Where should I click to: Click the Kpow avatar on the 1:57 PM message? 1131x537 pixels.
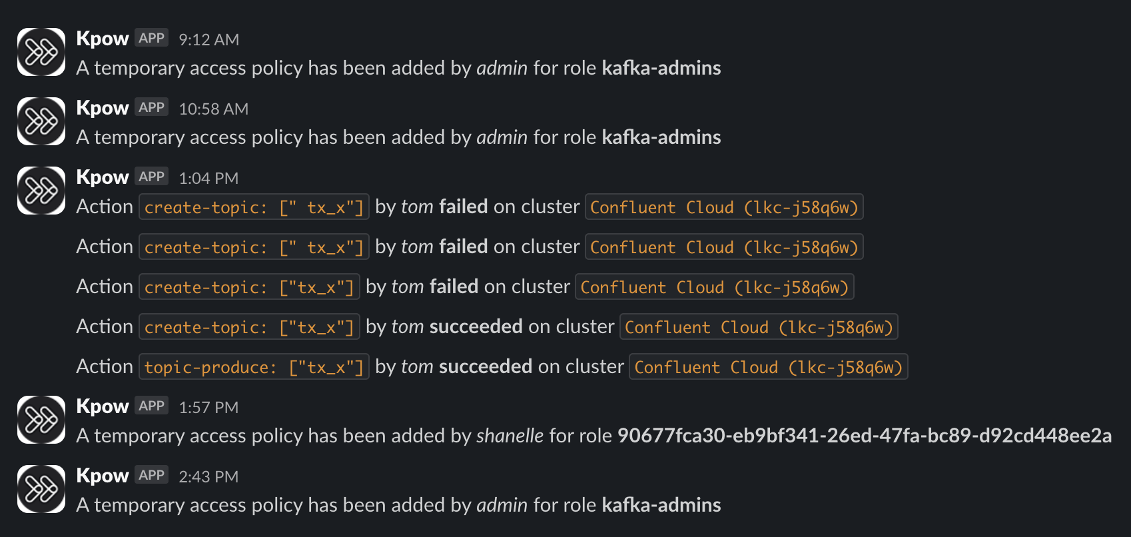click(x=41, y=420)
